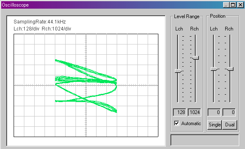
Task: Maximize the Oscilloscope window
Action: click(x=233, y=5)
